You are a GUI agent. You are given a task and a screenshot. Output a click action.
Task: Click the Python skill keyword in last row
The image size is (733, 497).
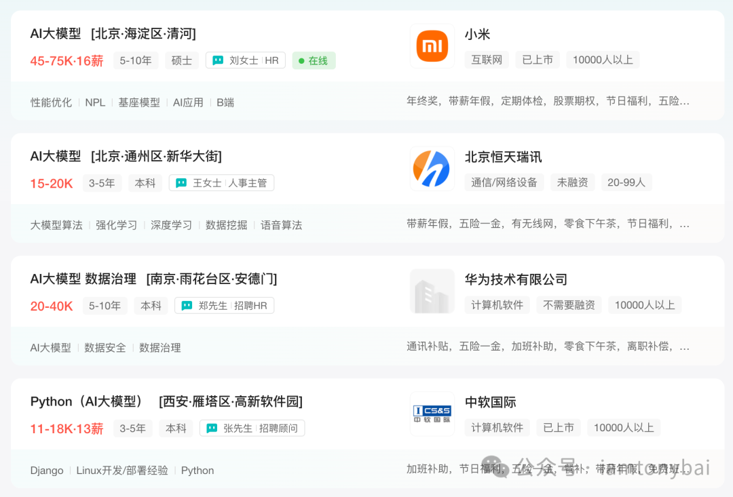[x=198, y=471]
